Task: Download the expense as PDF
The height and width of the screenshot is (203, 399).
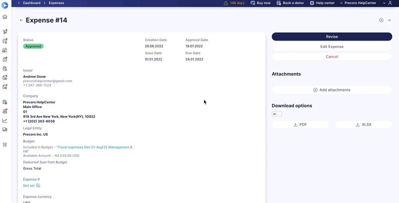Action: (300, 124)
